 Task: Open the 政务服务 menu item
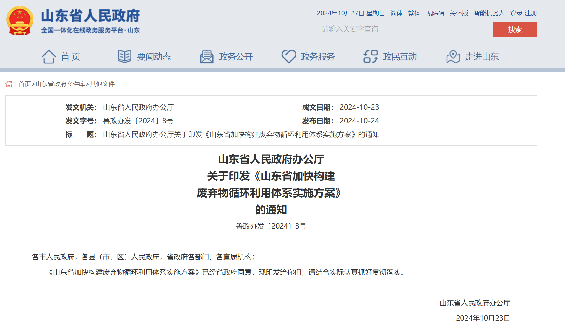318,57
